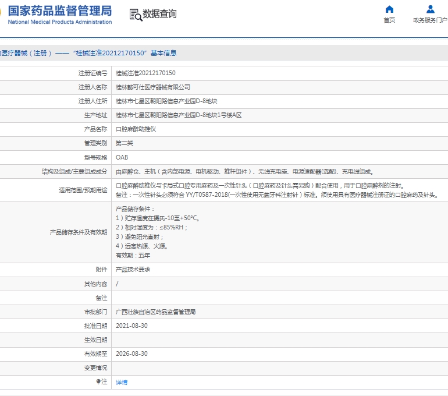Click the 首页 label under the house icon
This screenshot has height=396, width=448.
389,20
